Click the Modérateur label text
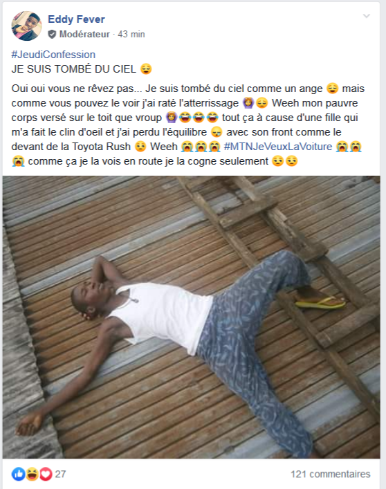The image size is (386, 489). pyautogui.click(x=84, y=34)
